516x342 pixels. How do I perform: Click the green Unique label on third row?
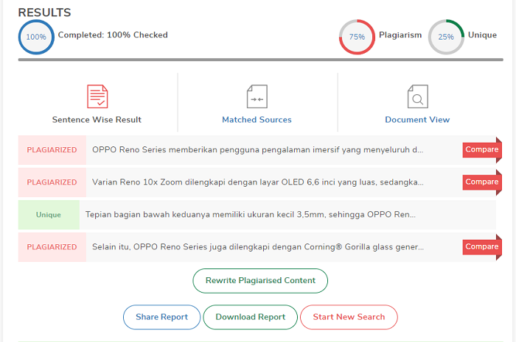(49, 215)
